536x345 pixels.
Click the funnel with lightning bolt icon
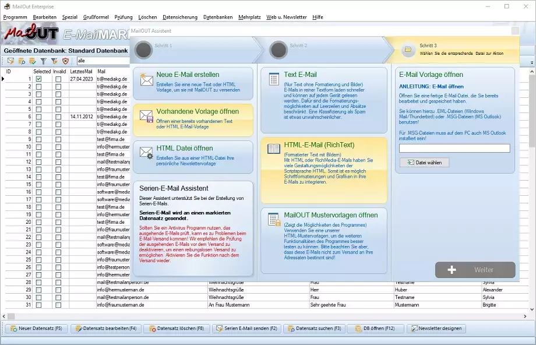[x=54, y=61]
